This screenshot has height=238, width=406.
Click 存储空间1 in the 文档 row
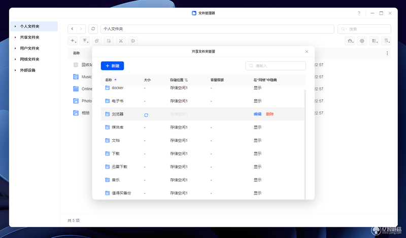tap(179, 141)
